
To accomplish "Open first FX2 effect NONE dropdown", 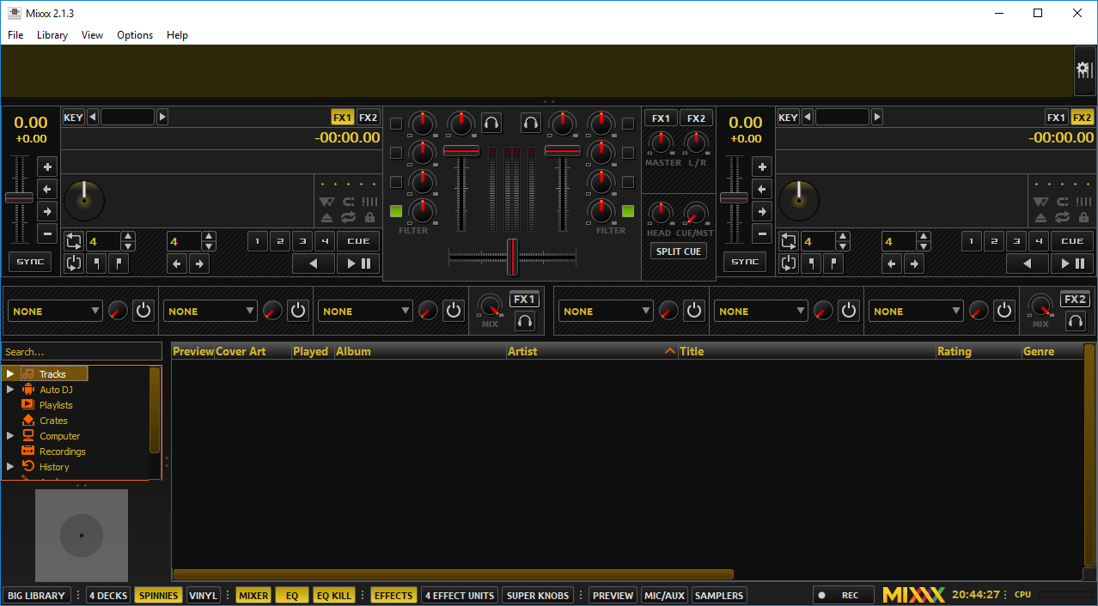I will coord(607,311).
